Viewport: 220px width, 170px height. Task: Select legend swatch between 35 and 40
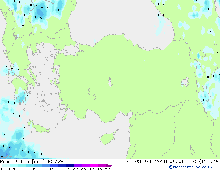[x=86, y=165]
